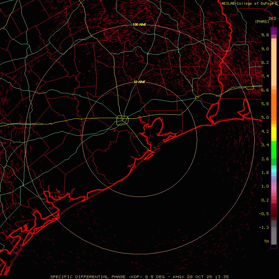279x279 pixels.
Task: Pick the dark maroon swatch on the color bar
Action: tap(274, 214)
